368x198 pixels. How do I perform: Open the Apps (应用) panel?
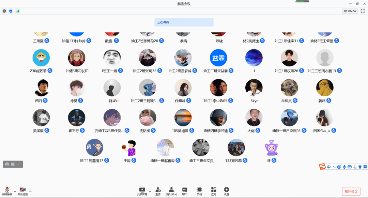214,191
